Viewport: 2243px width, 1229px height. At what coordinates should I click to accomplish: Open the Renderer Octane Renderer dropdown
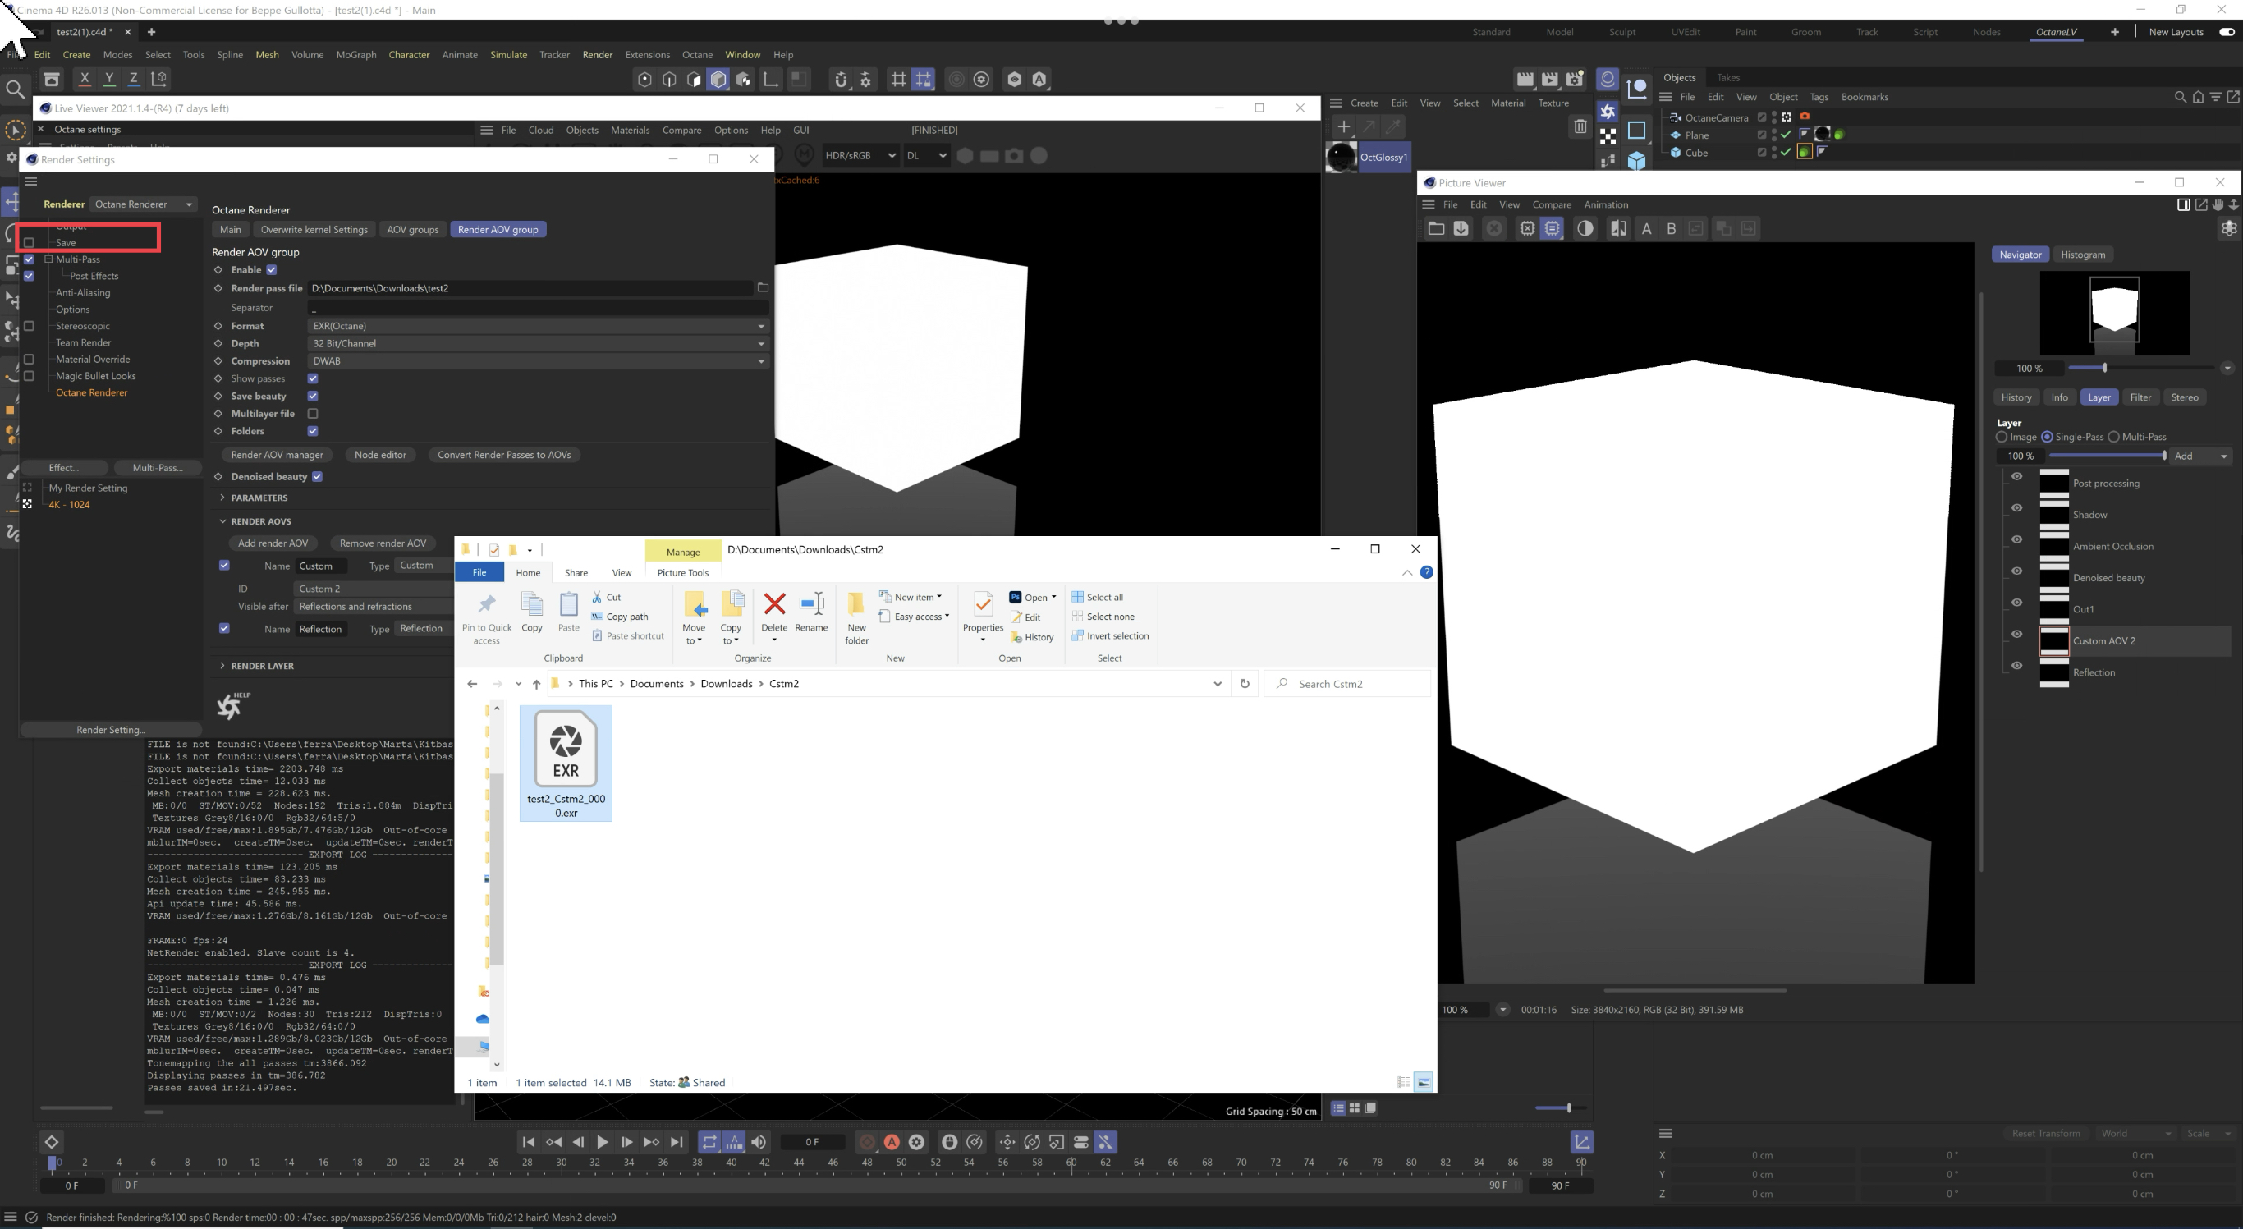(x=143, y=204)
